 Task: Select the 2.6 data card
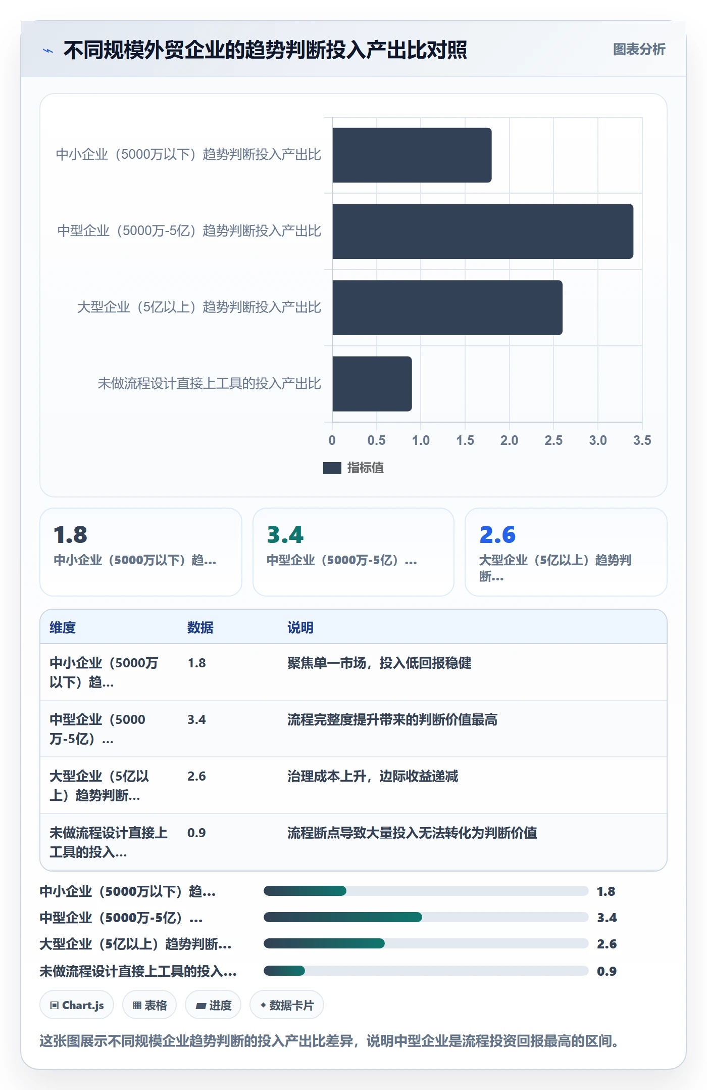pos(566,552)
